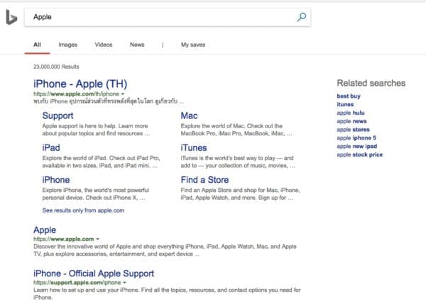Click See results only from apple.com
The height and width of the screenshot is (306, 426).
pos(83,210)
